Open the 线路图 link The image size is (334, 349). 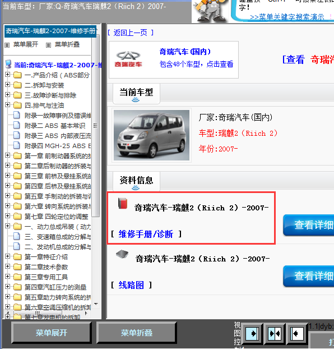click(131, 285)
